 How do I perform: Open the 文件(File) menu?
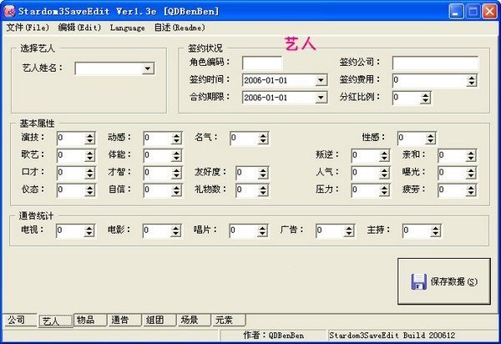[x=28, y=27]
